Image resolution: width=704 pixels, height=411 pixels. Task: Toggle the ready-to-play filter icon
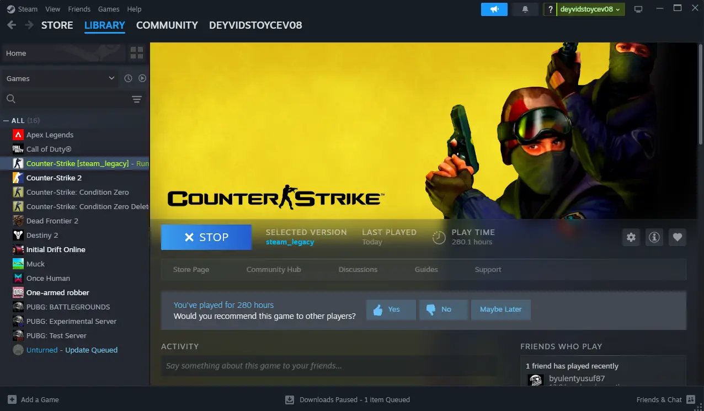(x=142, y=78)
